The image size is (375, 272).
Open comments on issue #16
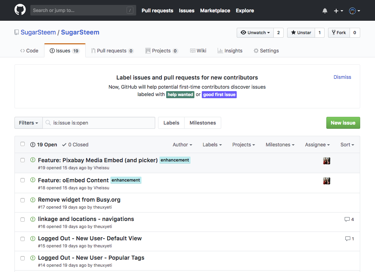(349, 219)
